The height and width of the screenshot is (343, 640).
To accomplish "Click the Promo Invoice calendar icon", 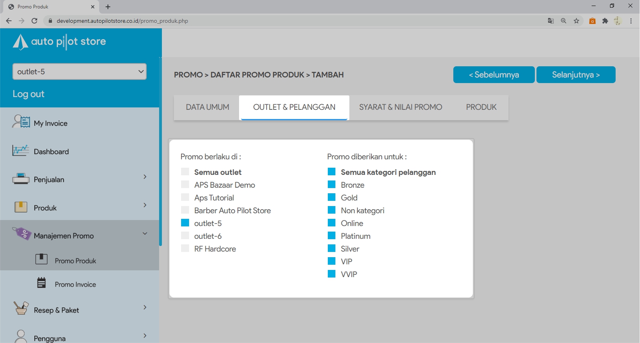I will click(42, 283).
